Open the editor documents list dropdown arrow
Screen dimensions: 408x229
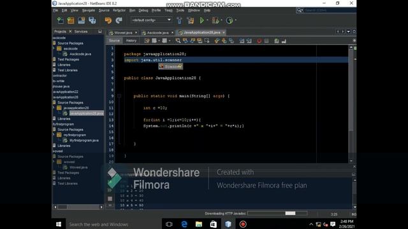click(x=349, y=32)
